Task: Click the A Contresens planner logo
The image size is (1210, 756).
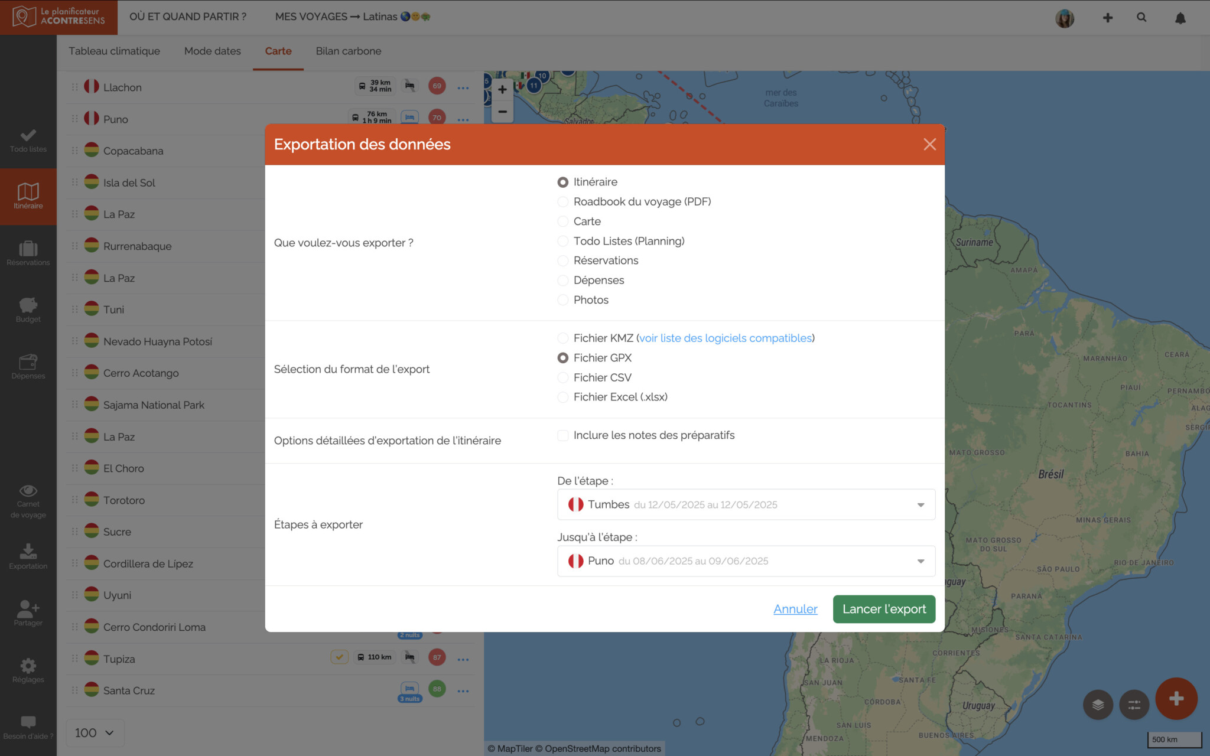Action: (x=58, y=17)
